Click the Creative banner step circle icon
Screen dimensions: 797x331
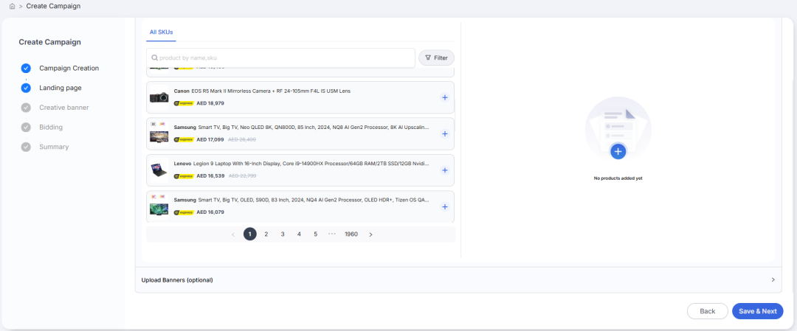(26, 108)
